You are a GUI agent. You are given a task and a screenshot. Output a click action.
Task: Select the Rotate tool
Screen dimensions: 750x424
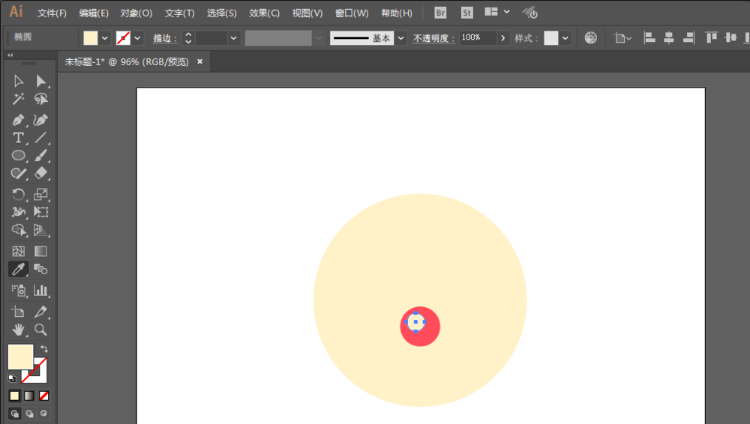tap(19, 195)
